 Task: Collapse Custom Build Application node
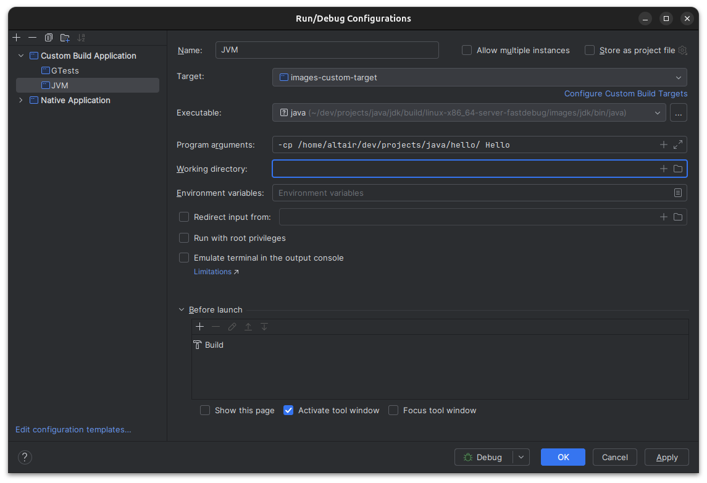[21, 56]
